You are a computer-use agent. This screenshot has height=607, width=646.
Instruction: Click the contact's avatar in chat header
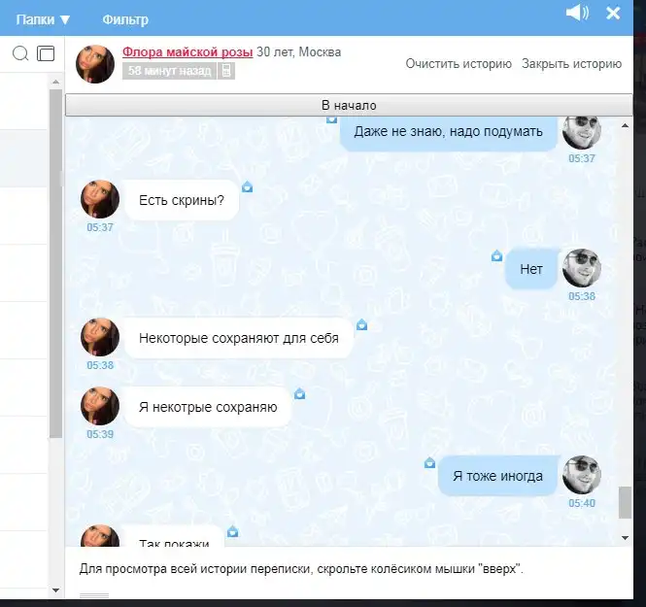pyautogui.click(x=95, y=63)
